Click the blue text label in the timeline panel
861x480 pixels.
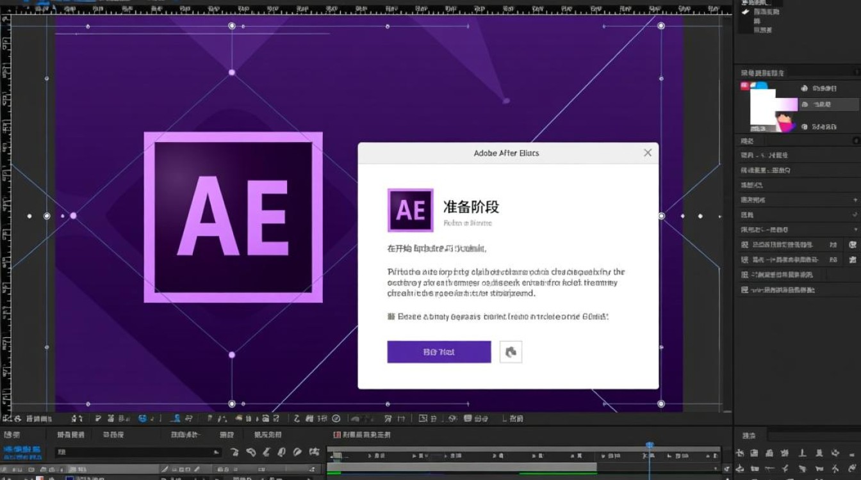(x=22, y=452)
